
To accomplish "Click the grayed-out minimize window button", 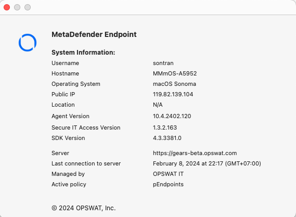I will tap(17, 7).
